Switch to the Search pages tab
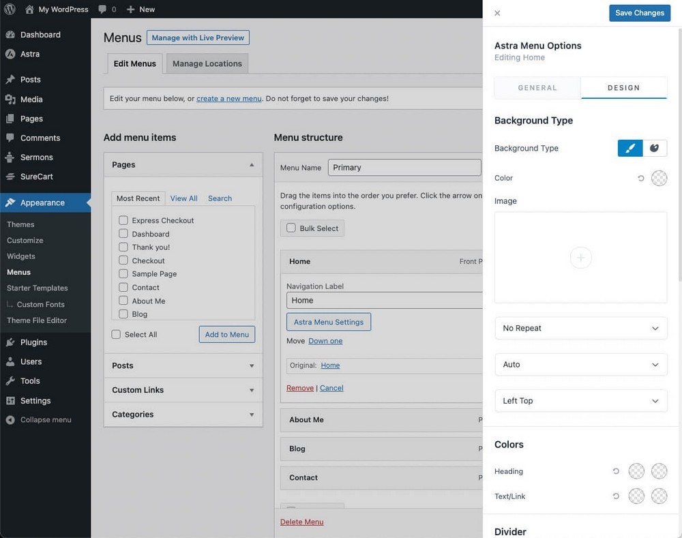Viewport: 682px width, 538px height. point(220,198)
